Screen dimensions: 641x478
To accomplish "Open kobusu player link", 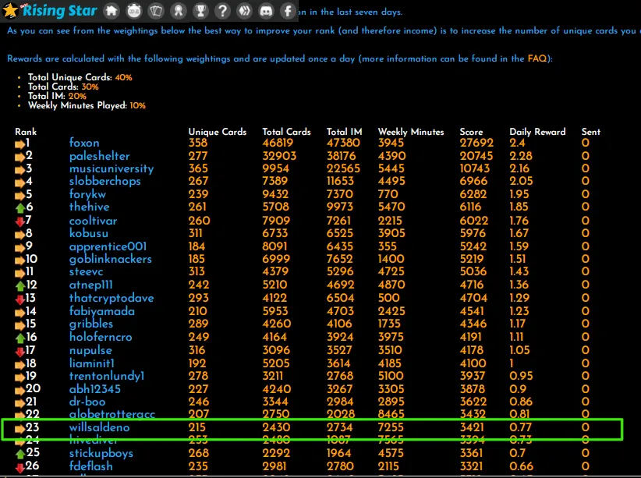I will tap(89, 233).
